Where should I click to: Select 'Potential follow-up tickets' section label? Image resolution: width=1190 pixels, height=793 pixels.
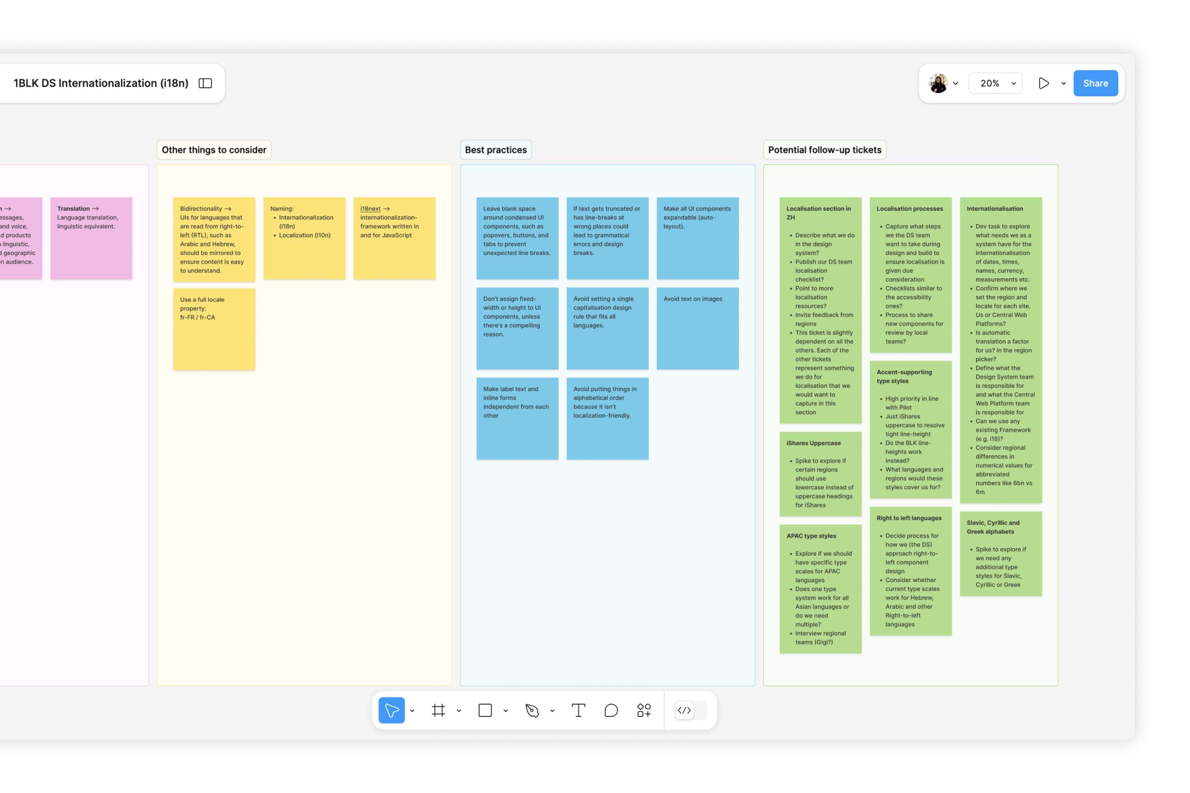(825, 150)
